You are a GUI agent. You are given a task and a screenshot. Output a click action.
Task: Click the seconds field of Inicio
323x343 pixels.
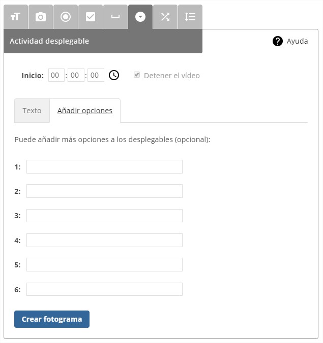pos(96,75)
